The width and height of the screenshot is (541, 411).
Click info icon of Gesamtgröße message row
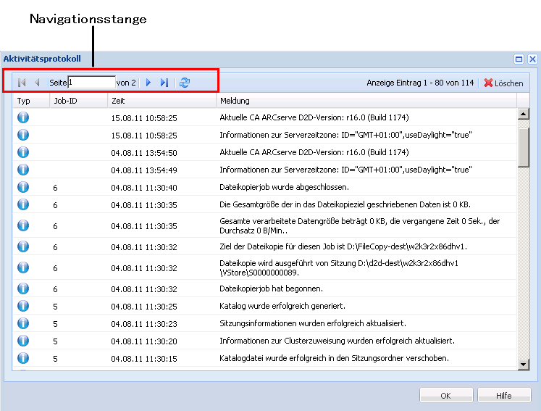click(23, 204)
